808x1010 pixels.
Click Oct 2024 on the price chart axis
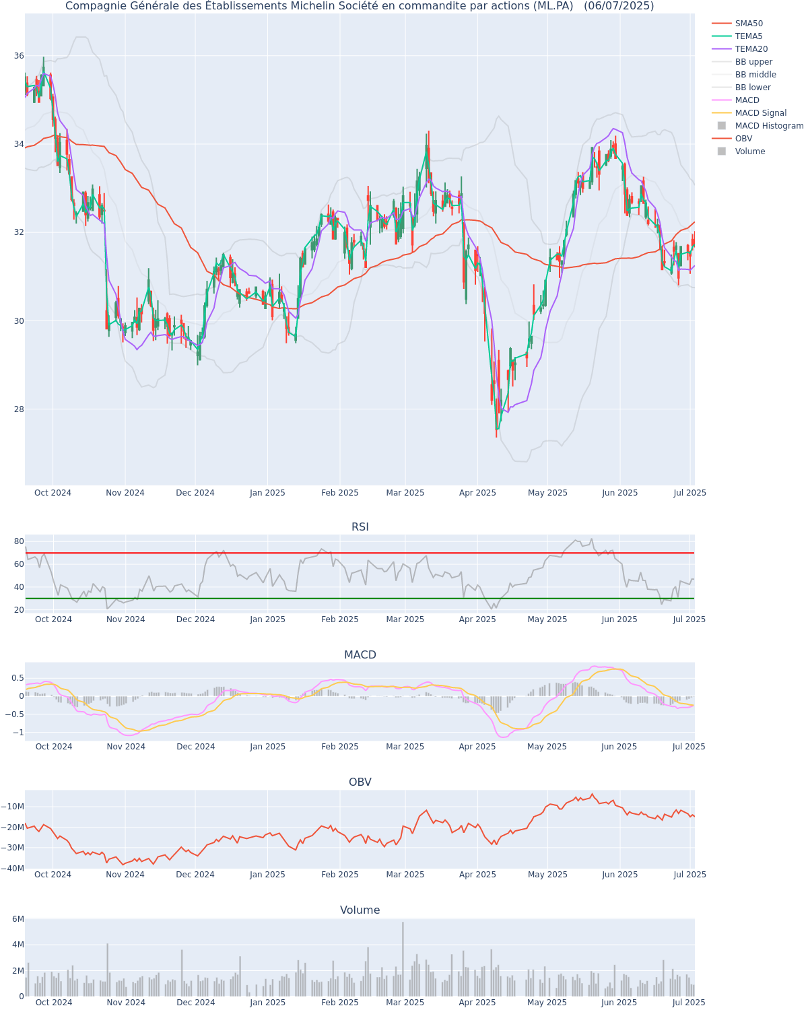[x=53, y=493]
